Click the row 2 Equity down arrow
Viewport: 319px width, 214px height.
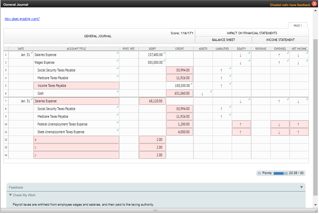tap(240, 63)
